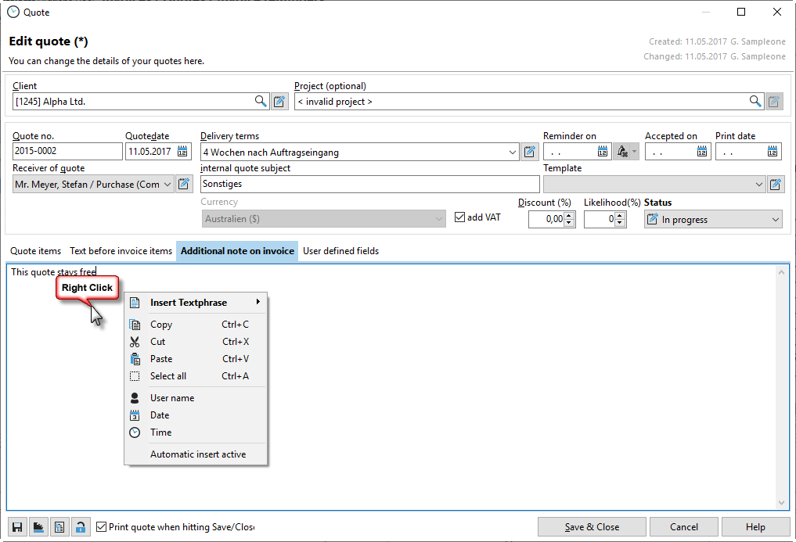Open the Status dropdown showing In progress
The height and width of the screenshot is (542, 796).
coord(775,220)
